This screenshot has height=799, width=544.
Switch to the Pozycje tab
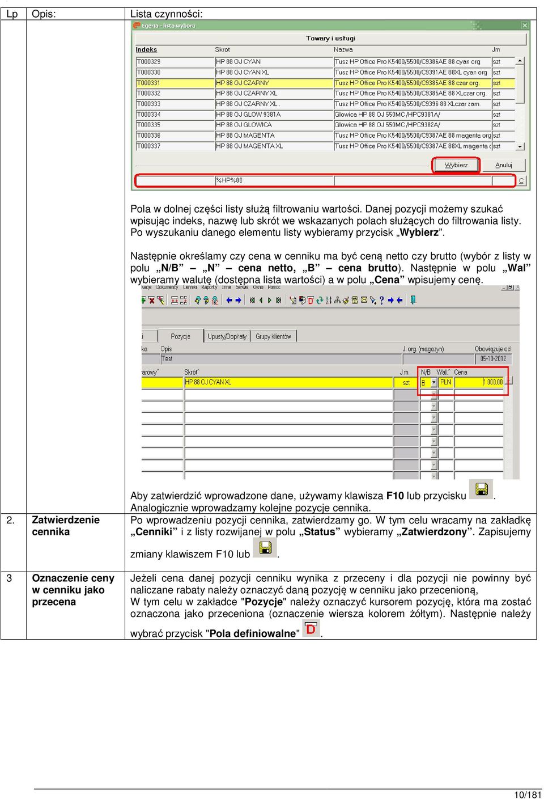click(x=180, y=336)
